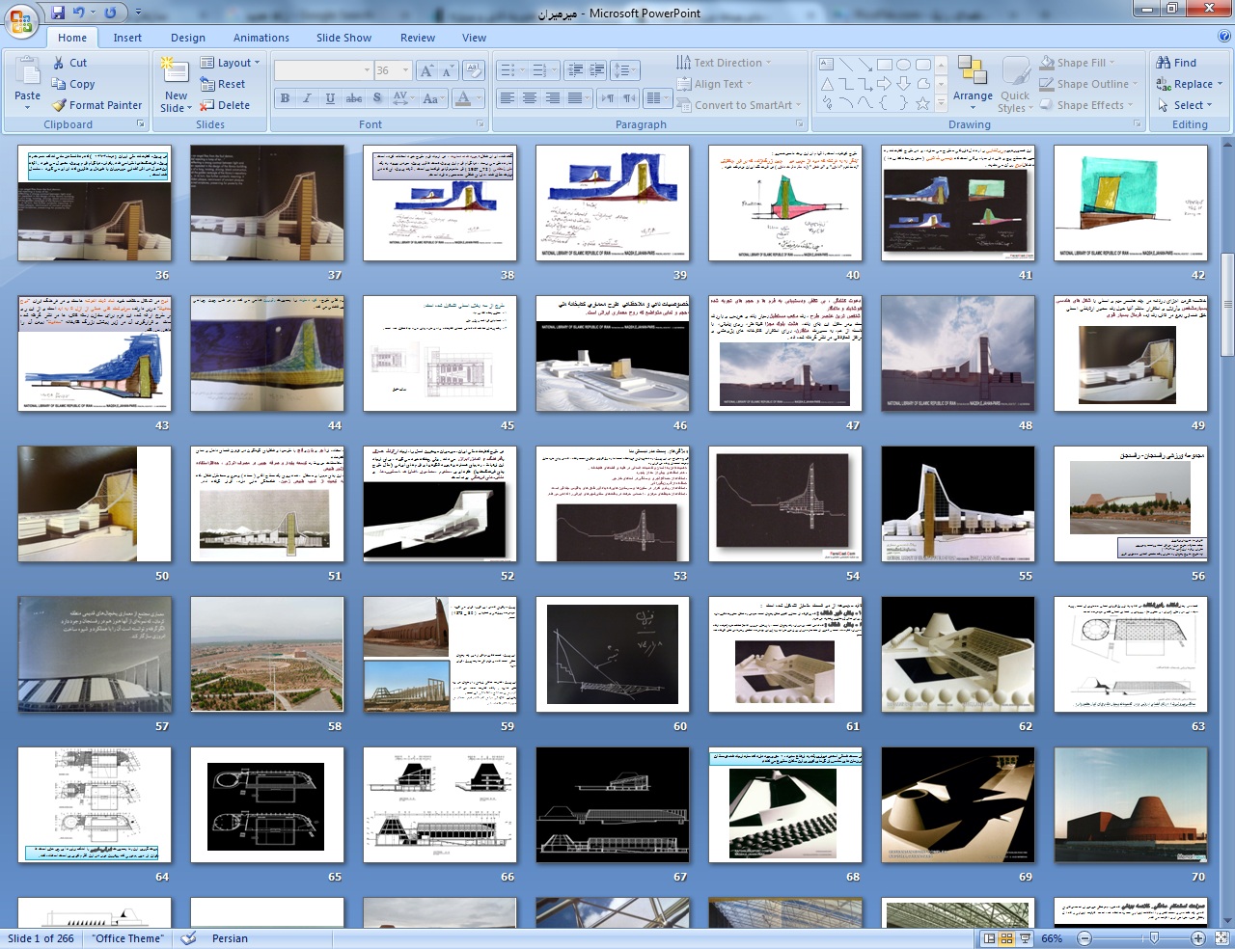Click Replace in the Editing group
This screenshot has height=949, width=1235.
point(1189,84)
